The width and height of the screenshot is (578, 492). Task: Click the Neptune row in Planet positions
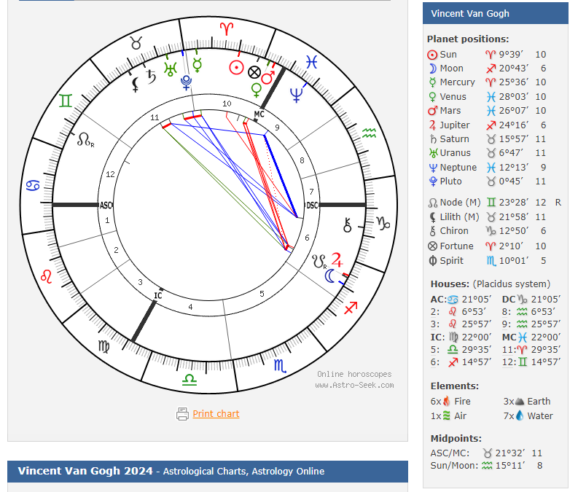click(487, 168)
